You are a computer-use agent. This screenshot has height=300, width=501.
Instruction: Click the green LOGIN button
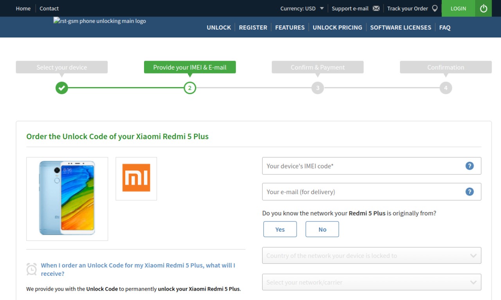[458, 8]
